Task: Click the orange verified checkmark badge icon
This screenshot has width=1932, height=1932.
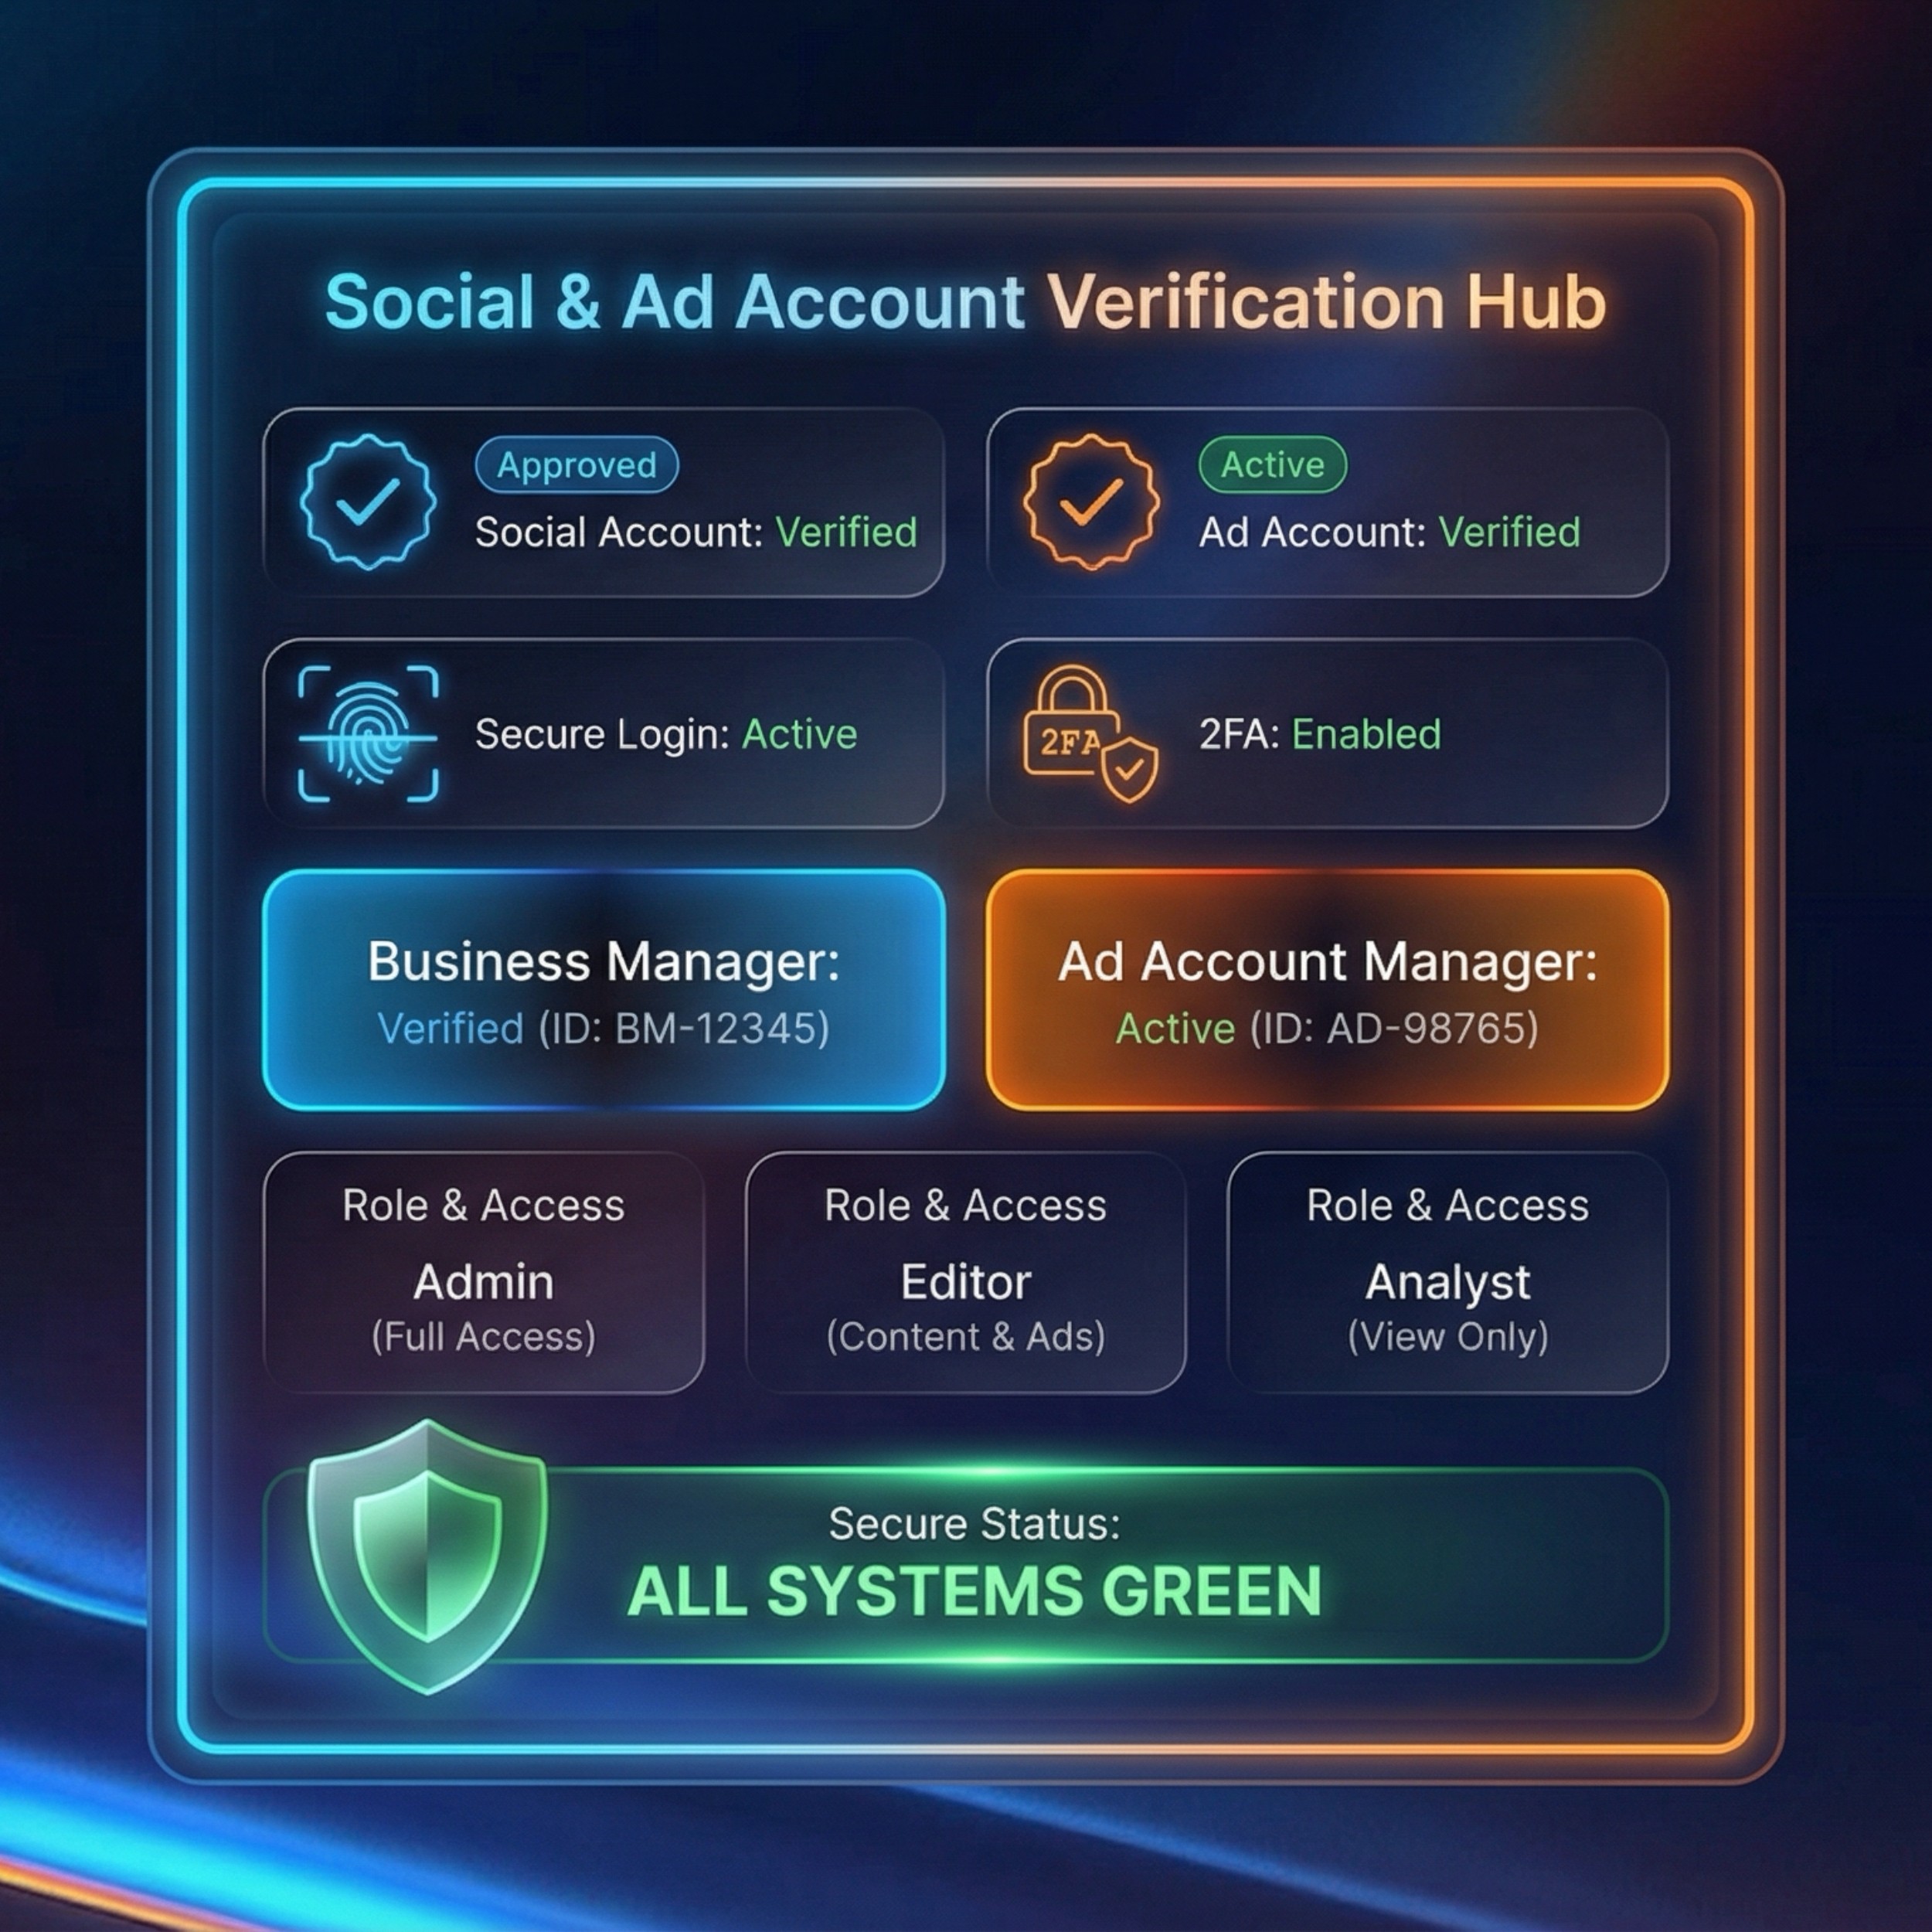Action: point(1091,502)
